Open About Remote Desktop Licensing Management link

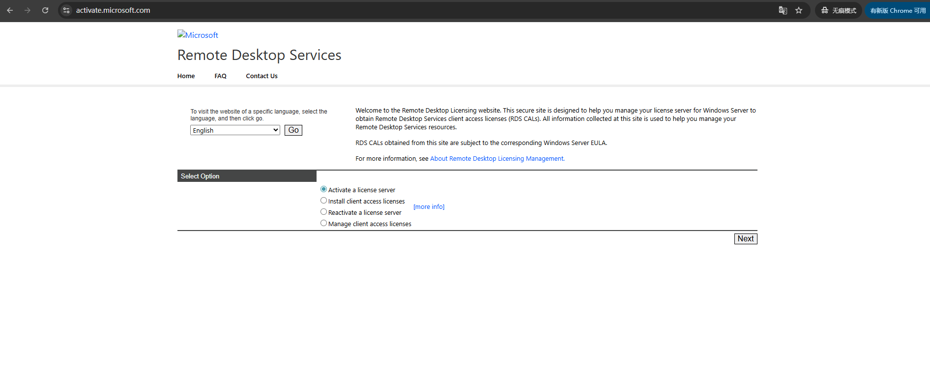coord(497,159)
